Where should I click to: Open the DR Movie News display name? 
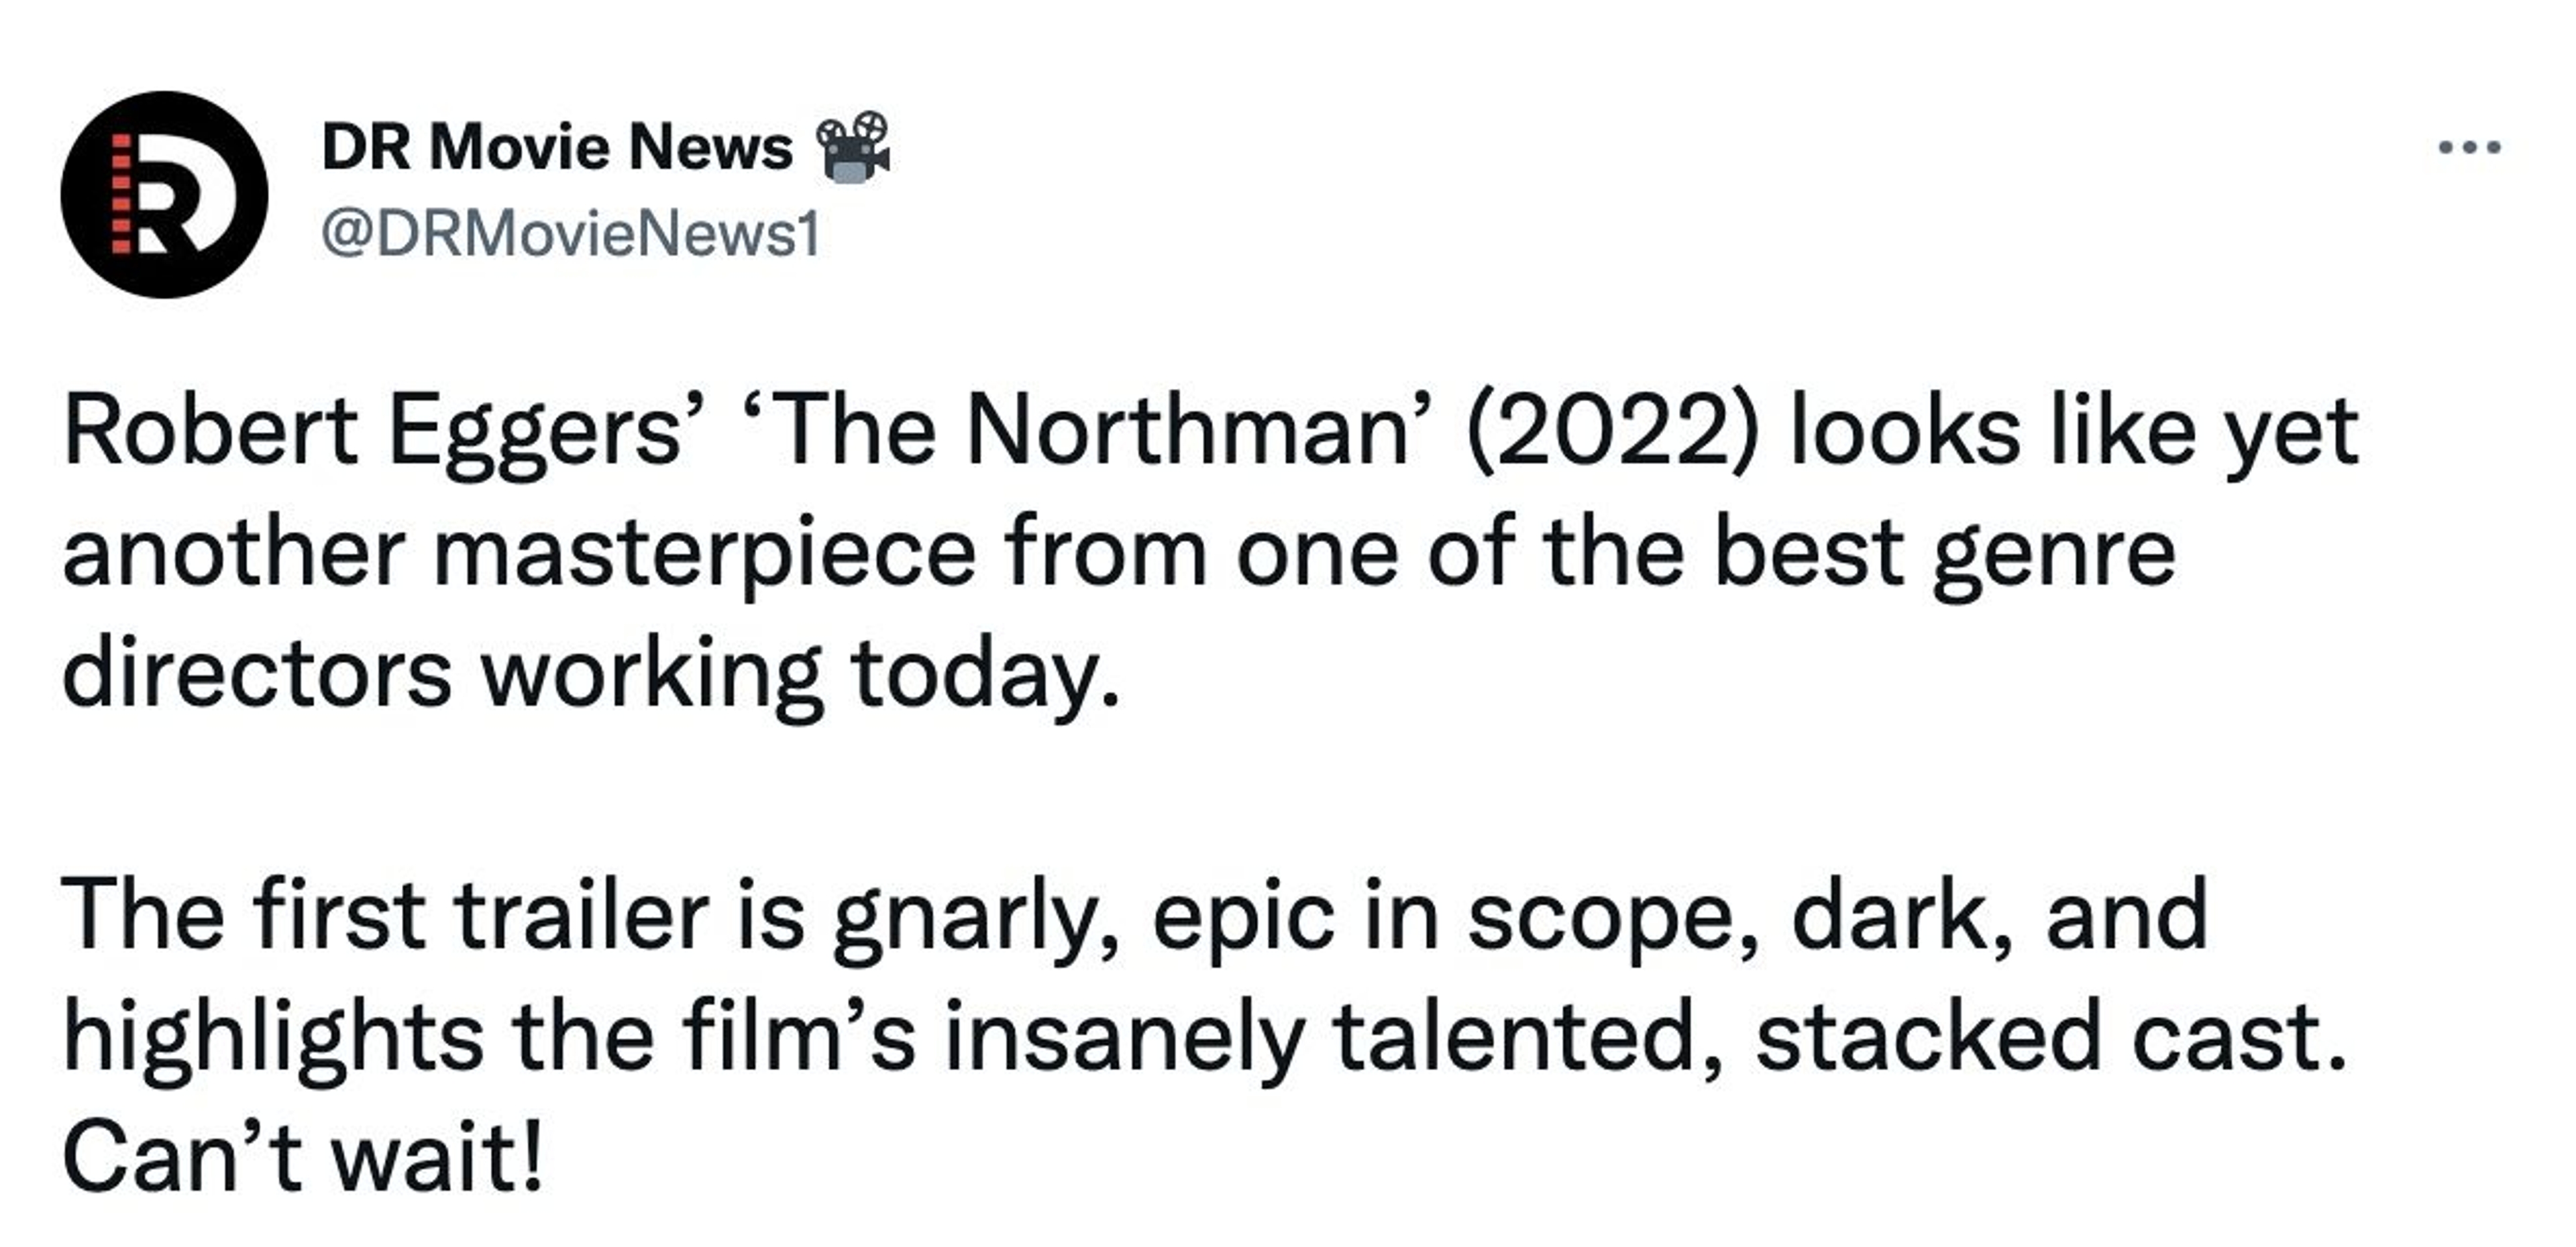tap(557, 147)
